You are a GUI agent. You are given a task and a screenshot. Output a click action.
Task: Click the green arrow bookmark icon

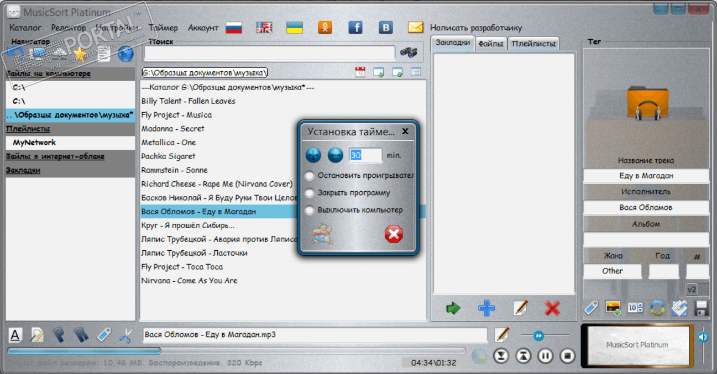tap(453, 308)
